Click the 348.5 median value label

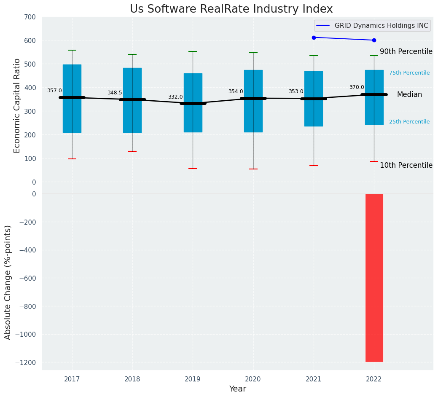[x=115, y=93]
